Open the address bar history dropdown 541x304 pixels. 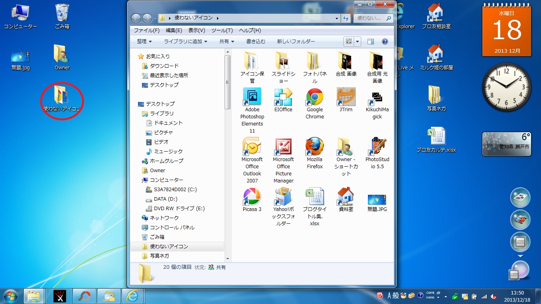pos(337,18)
